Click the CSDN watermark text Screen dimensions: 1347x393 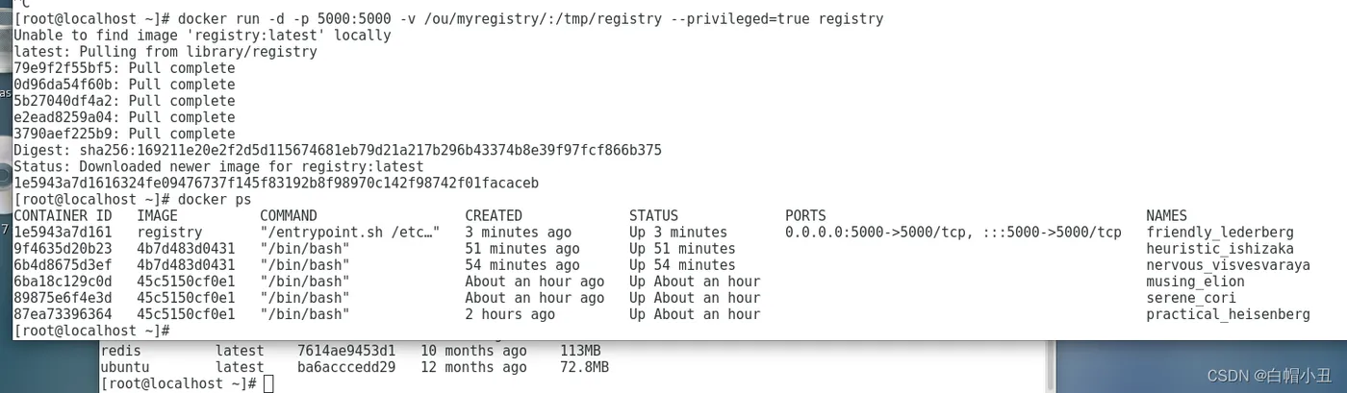(x=1270, y=375)
